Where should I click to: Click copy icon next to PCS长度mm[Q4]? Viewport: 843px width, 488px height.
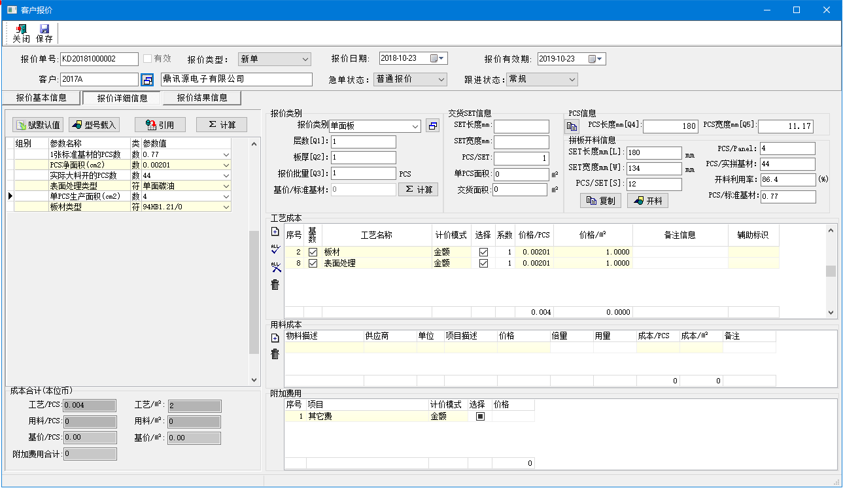pyautogui.click(x=572, y=126)
